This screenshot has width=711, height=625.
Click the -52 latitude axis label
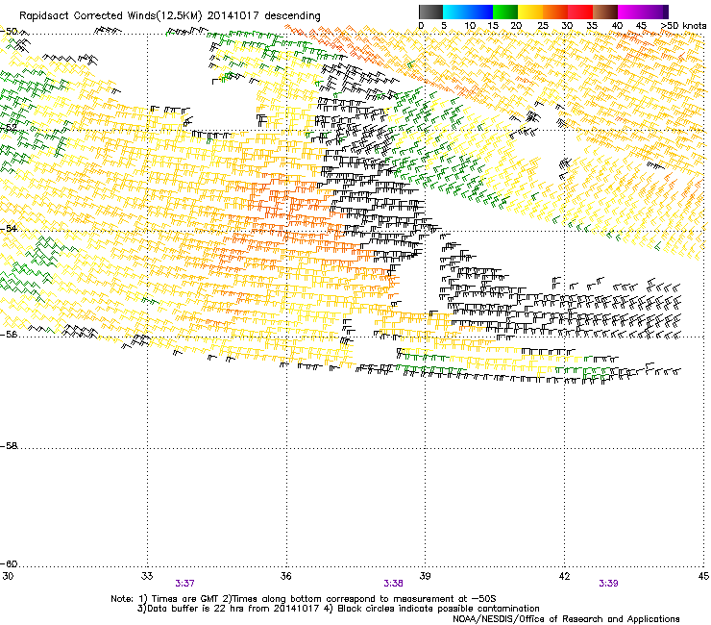tap(9, 128)
